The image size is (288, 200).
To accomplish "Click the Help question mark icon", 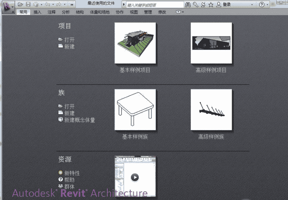I will [x=262, y=5].
